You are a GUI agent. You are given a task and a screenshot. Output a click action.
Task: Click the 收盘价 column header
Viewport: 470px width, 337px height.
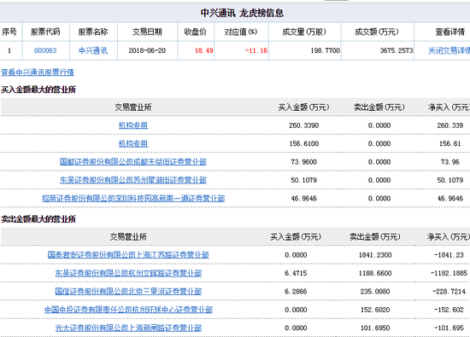coord(196,32)
